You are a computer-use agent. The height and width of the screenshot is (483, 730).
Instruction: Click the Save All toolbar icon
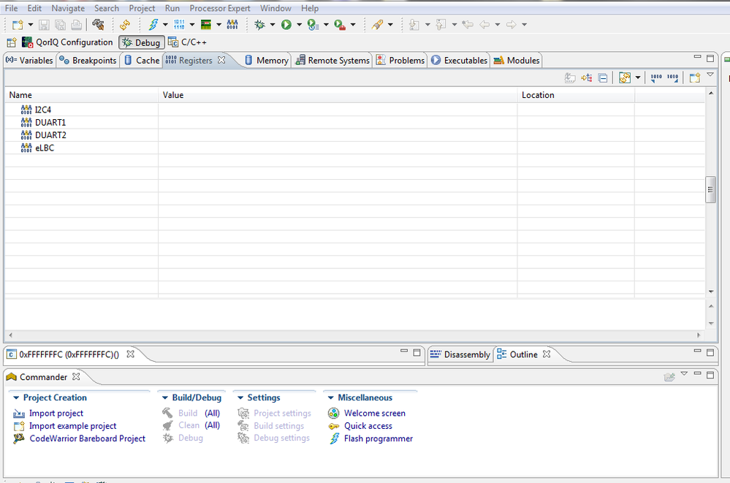pos(60,25)
